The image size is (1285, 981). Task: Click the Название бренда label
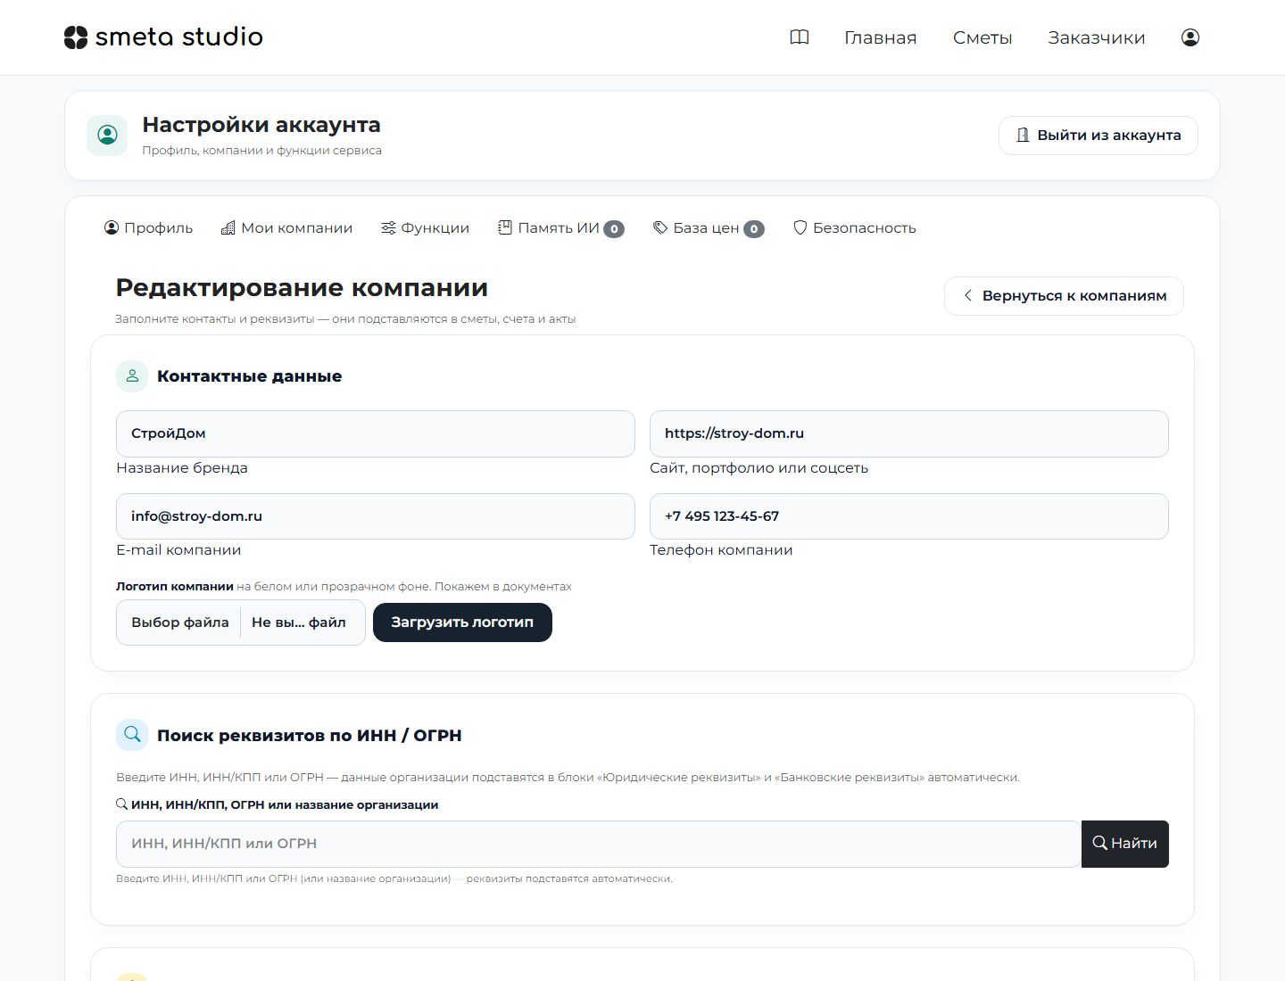point(182,468)
